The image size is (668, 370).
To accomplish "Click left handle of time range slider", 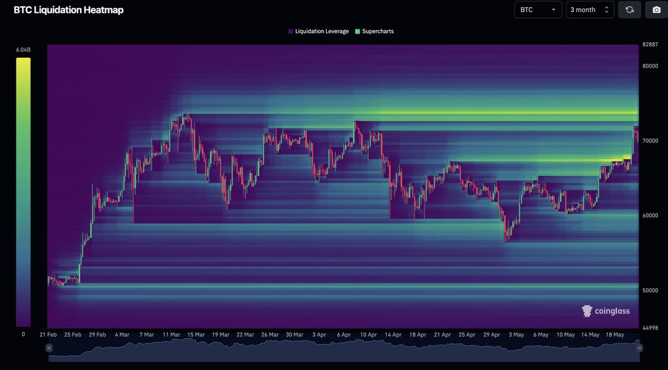I will pos(49,348).
